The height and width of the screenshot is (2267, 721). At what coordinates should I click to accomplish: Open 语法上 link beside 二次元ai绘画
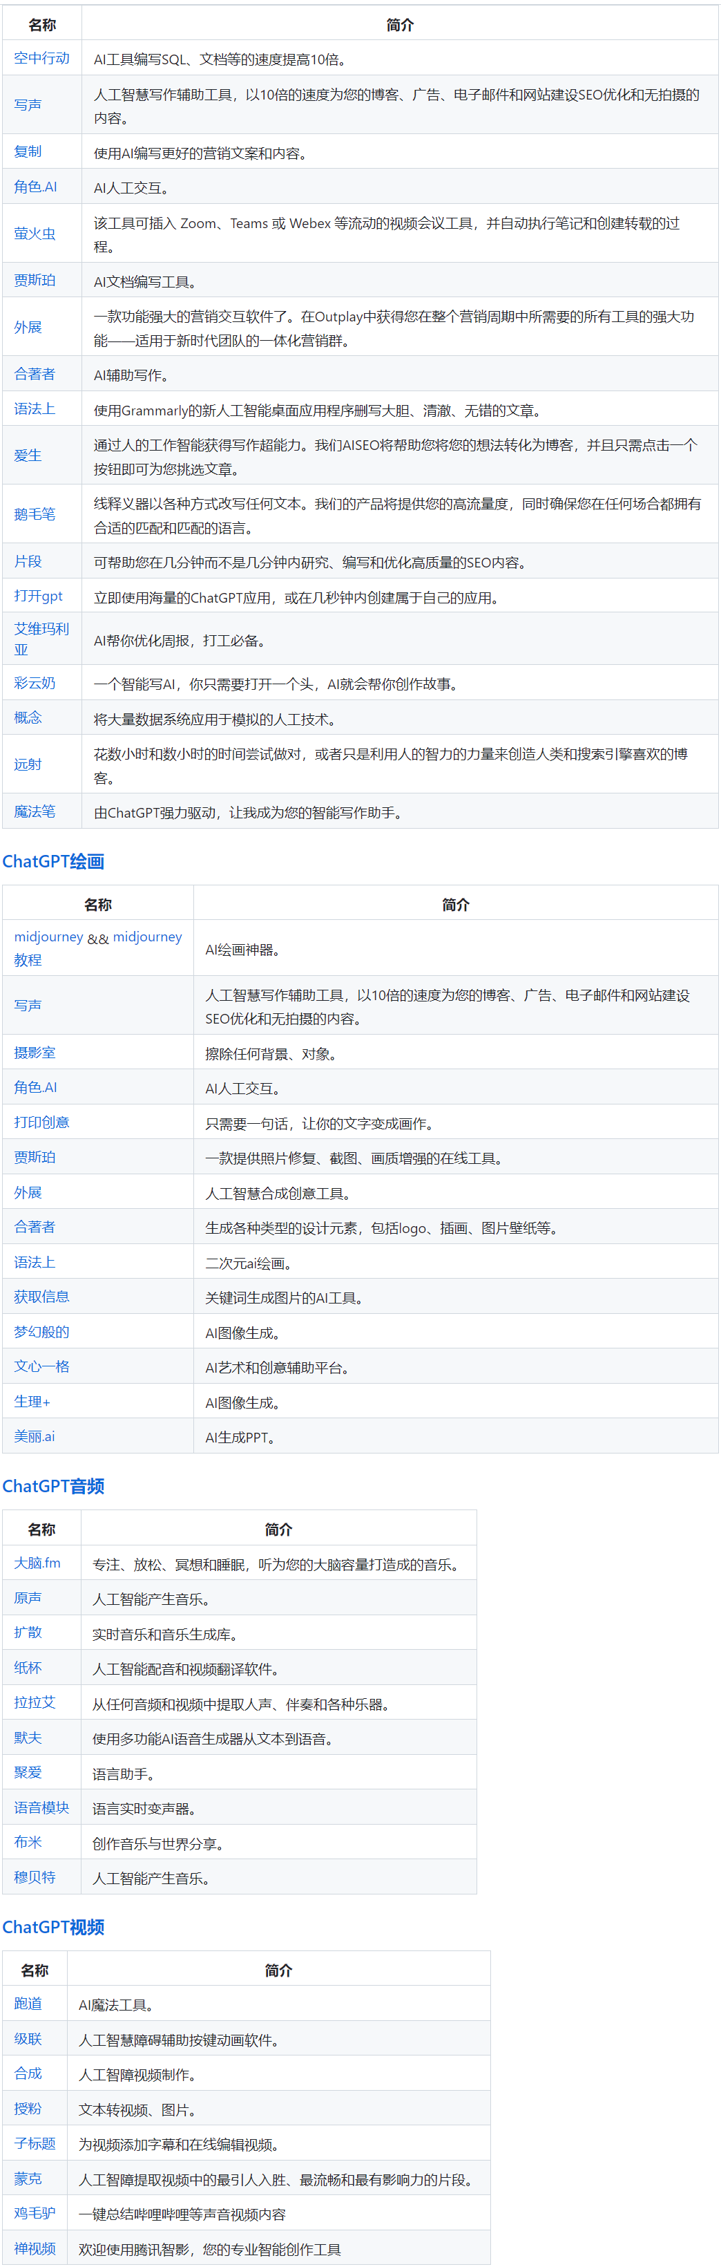pyautogui.click(x=35, y=1262)
